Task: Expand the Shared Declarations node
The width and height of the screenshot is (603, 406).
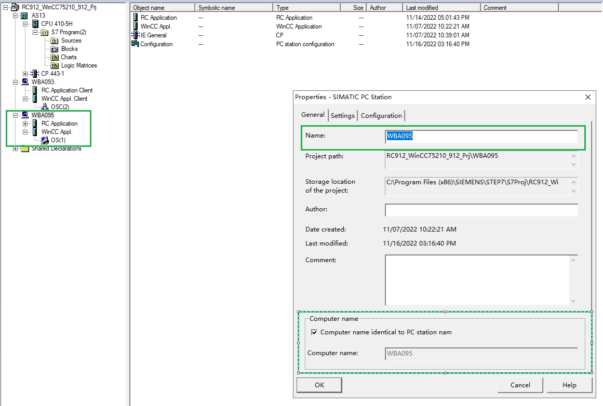Action: tap(16, 149)
